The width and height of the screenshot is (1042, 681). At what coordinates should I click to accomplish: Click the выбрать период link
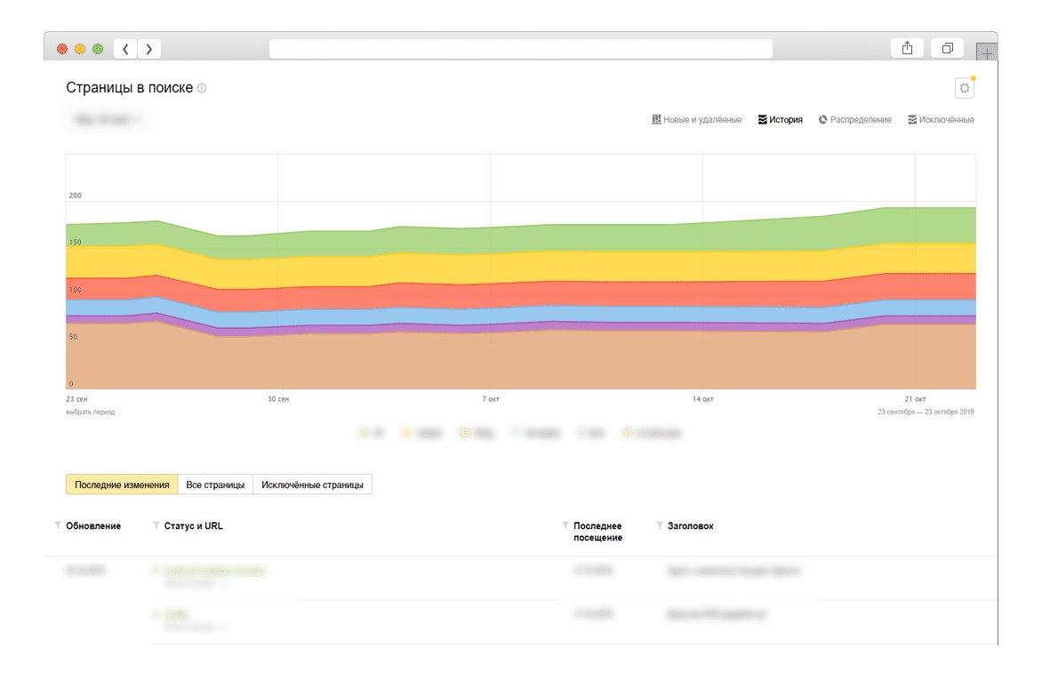[90, 412]
